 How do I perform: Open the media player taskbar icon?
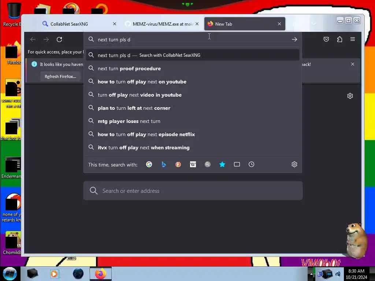(55, 274)
